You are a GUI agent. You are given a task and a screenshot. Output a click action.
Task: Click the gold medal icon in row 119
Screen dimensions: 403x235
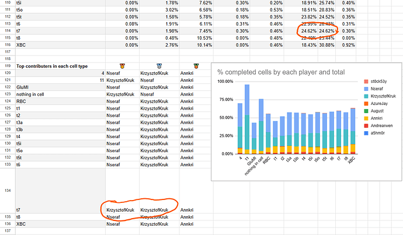[x=122, y=66]
